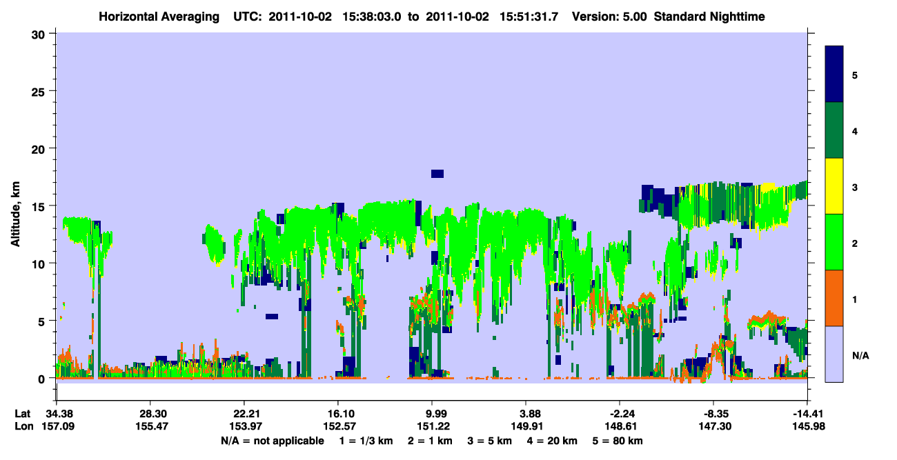Click the 'N/A = not applicable' caption
This screenshot has height=460, width=897.
(273, 441)
